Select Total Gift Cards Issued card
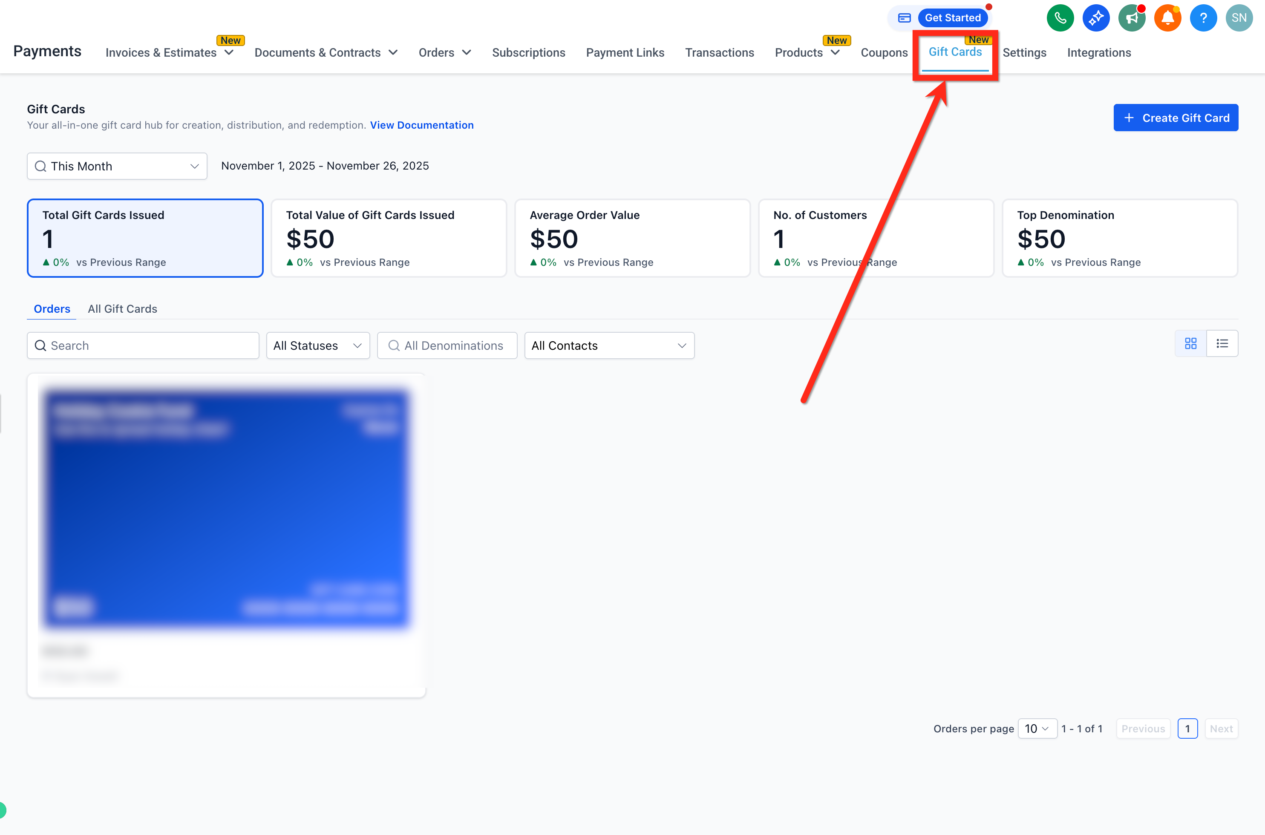The height and width of the screenshot is (835, 1265). [145, 238]
